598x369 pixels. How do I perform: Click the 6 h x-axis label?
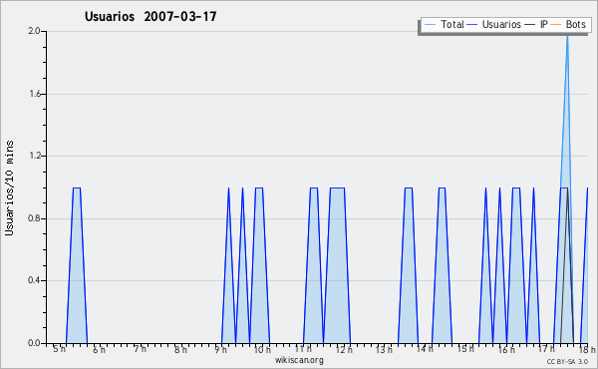click(x=99, y=349)
